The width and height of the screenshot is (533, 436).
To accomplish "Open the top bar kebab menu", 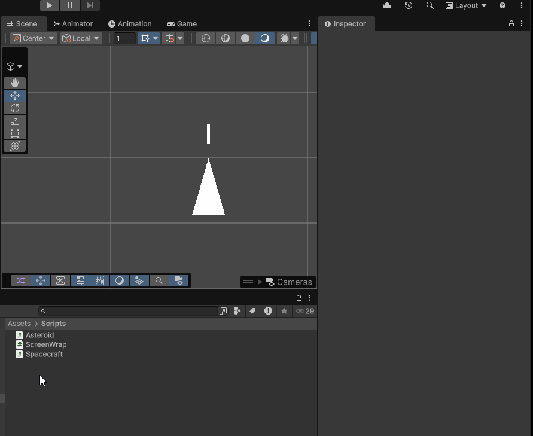I will [522, 5].
